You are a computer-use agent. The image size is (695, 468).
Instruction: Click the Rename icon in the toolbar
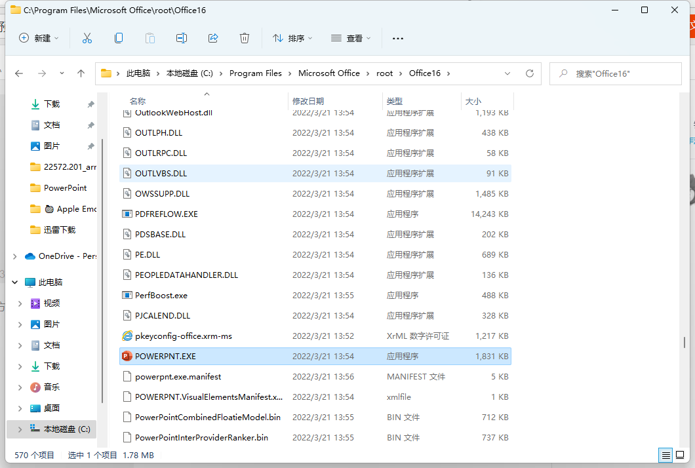point(182,38)
